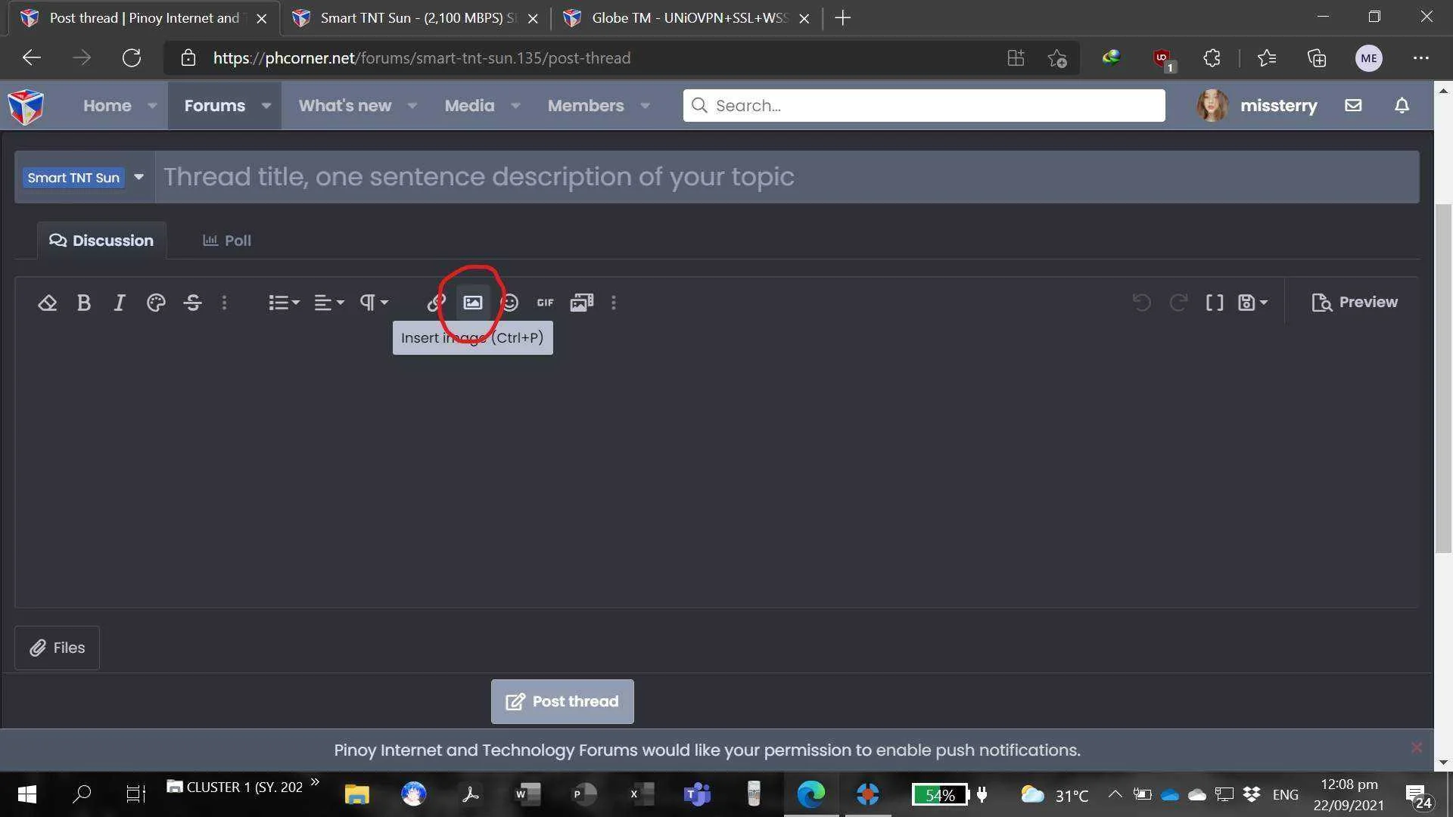Open the Forums menu item
Viewport: 1453px width, 817px height.
point(215,106)
